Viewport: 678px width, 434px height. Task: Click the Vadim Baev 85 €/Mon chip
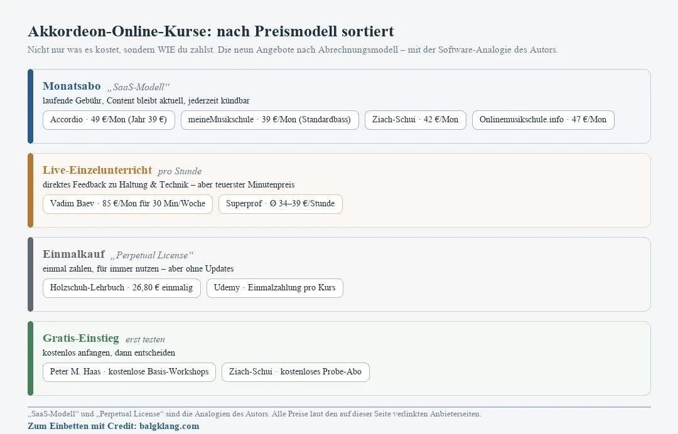coord(127,204)
